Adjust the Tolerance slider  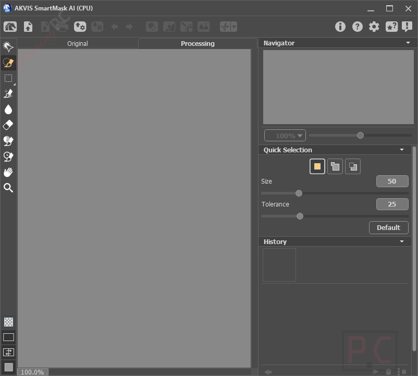click(x=300, y=216)
